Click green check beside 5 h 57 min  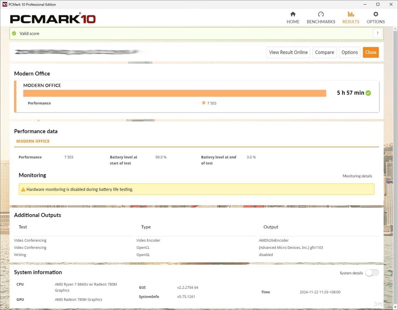[x=368, y=93]
